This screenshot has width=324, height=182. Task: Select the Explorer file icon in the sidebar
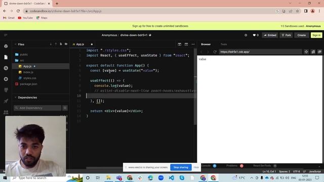pyautogui.click(x=6, y=57)
